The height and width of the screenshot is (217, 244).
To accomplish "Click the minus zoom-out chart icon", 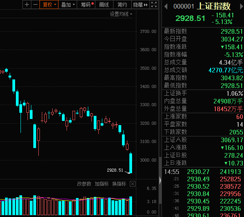I will pos(35,5).
